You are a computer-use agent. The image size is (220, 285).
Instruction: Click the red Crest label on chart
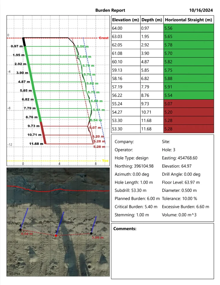click(103, 38)
